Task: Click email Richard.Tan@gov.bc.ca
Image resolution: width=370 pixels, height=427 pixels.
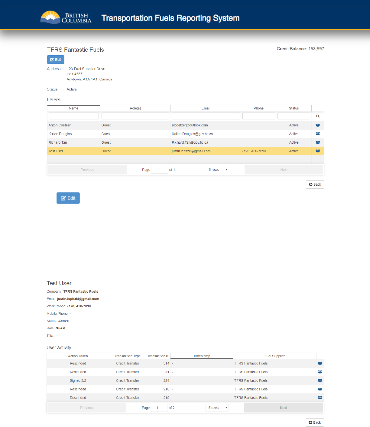Action: [190, 142]
